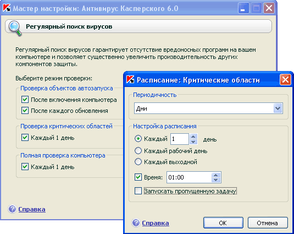Viewport: 294px width, 234px height.
Task: Confirm the schedule with the OK button
Action: click(223, 223)
